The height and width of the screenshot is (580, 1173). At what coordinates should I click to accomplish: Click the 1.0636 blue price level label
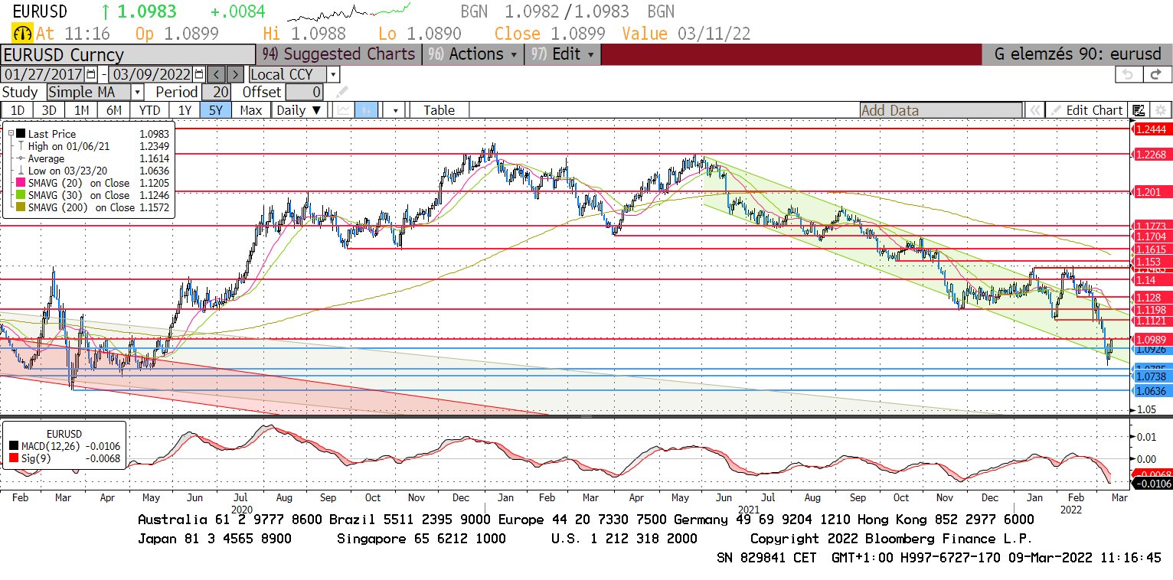click(x=1152, y=391)
